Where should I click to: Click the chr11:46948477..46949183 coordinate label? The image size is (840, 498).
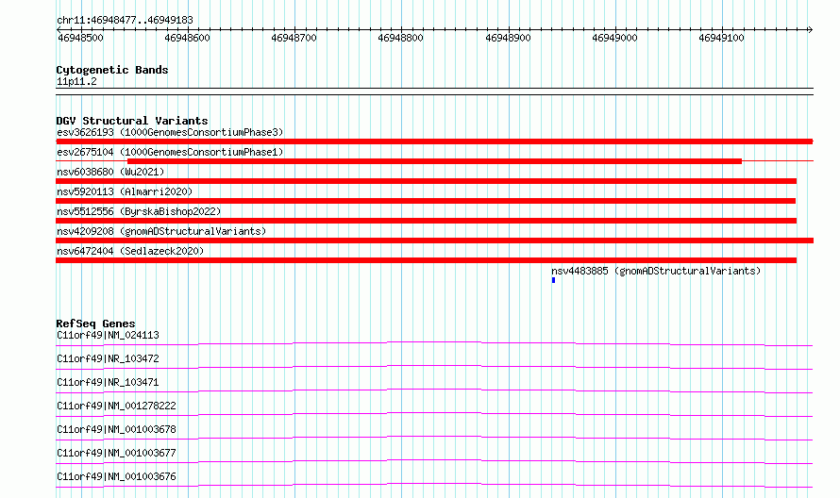tap(125, 20)
